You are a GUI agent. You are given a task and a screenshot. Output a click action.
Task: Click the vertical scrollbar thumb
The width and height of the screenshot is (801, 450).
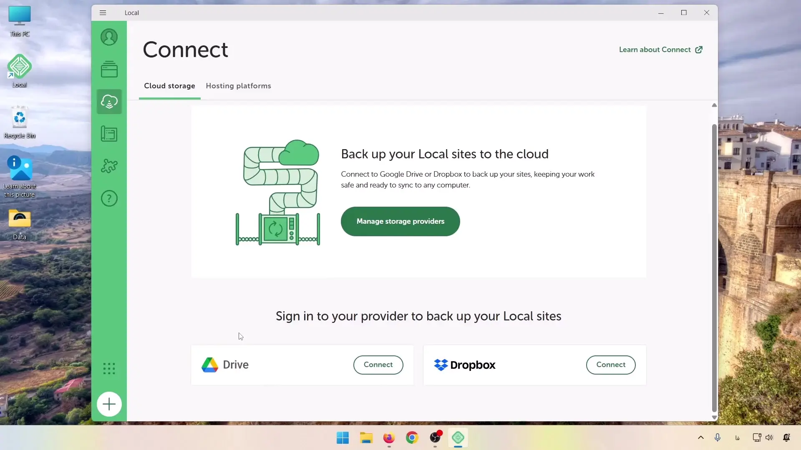point(714,268)
